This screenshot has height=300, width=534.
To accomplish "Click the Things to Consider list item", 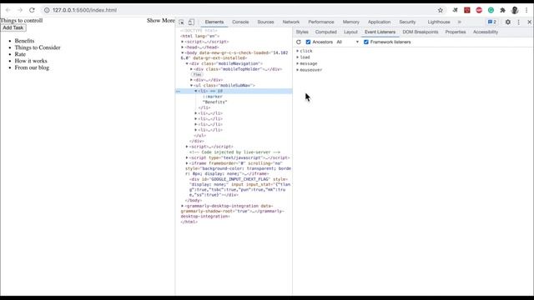I will (38, 47).
